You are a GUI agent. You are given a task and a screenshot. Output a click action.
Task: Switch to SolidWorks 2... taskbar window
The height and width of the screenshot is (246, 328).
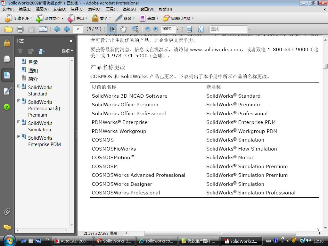click(x=115, y=241)
